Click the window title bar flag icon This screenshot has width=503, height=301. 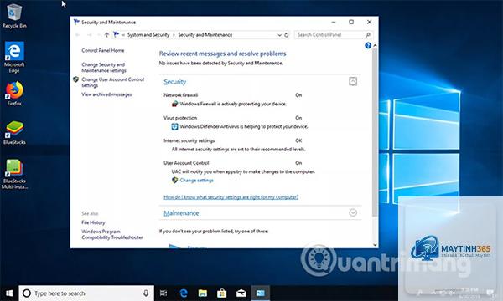point(76,22)
